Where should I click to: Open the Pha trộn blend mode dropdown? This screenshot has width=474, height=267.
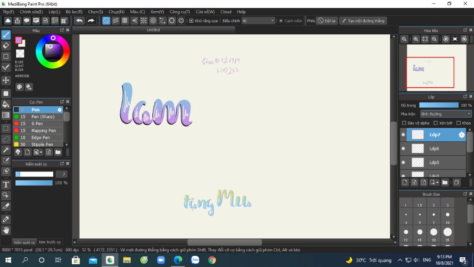[446, 114]
